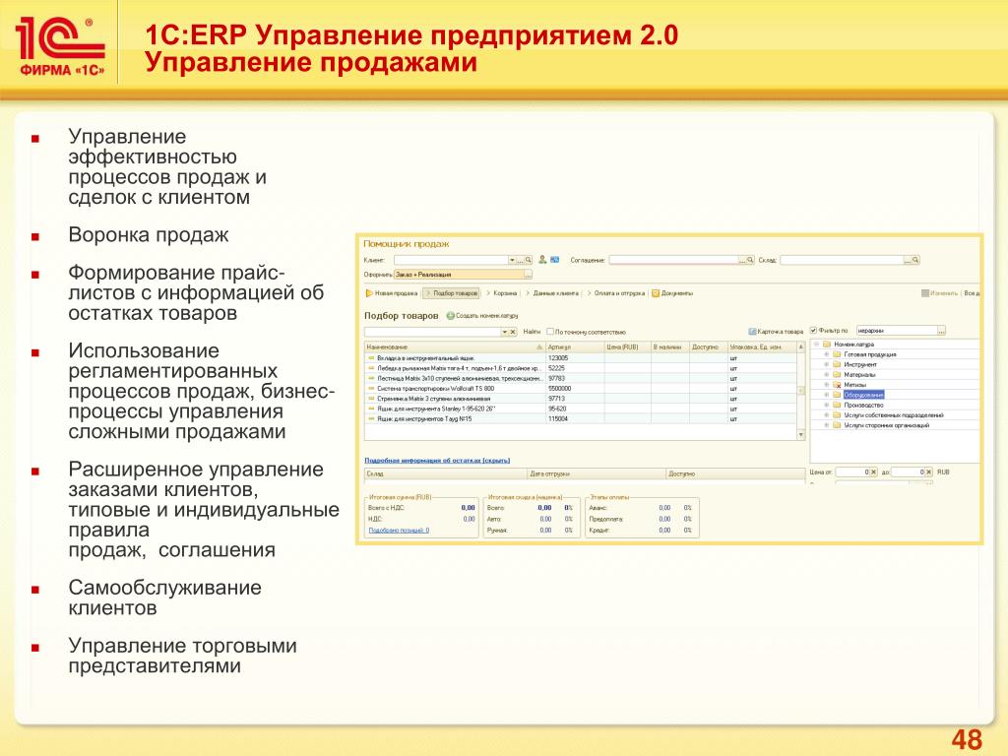This screenshot has height=756, width=1008.
Task: Open the Подобрано позиций: 0 link
Action: click(x=399, y=531)
